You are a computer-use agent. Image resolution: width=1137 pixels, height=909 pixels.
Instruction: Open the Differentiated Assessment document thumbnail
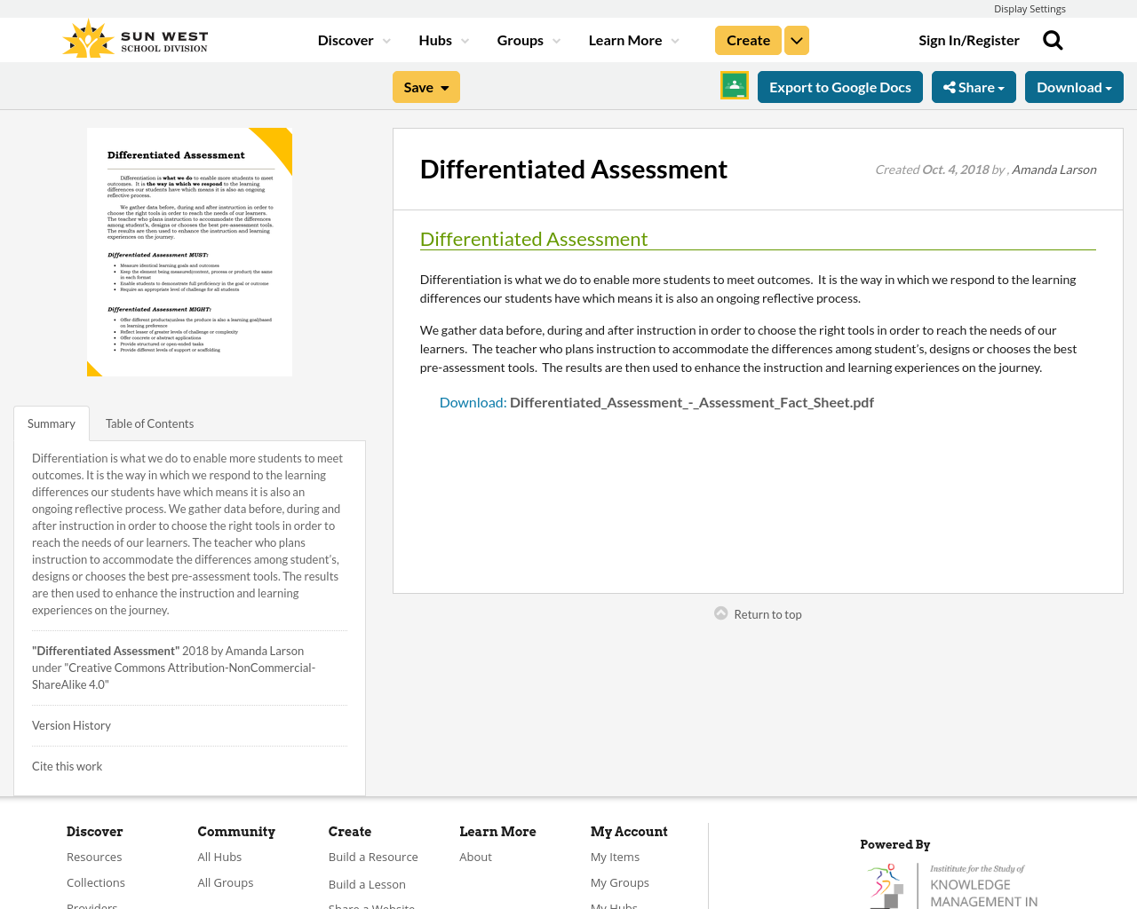click(x=189, y=252)
